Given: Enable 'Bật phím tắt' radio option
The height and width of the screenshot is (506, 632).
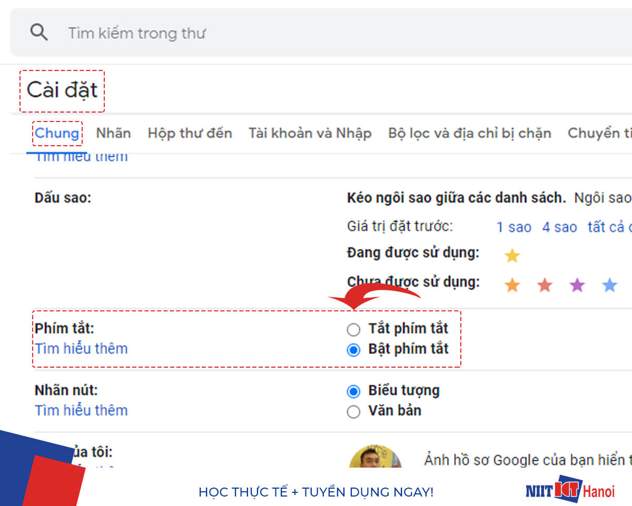Looking at the screenshot, I should click(x=353, y=349).
